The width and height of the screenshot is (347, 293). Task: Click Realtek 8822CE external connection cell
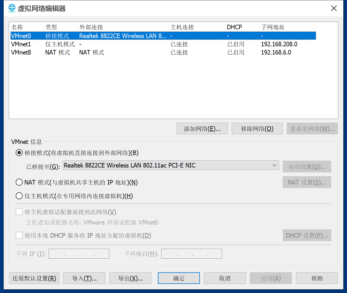click(x=123, y=36)
